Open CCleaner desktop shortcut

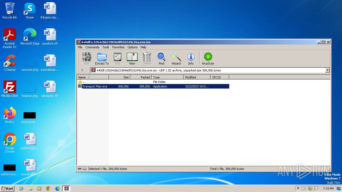10,63
